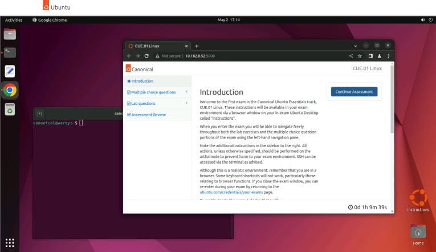
Task: Expand Lab questions chevron
Action: 186,103
